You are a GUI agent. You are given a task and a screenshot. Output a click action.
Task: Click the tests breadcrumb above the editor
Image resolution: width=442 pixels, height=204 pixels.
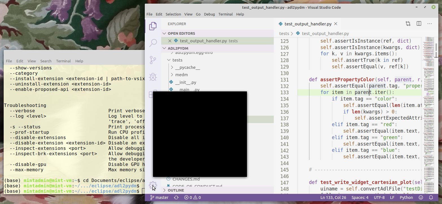284,33
